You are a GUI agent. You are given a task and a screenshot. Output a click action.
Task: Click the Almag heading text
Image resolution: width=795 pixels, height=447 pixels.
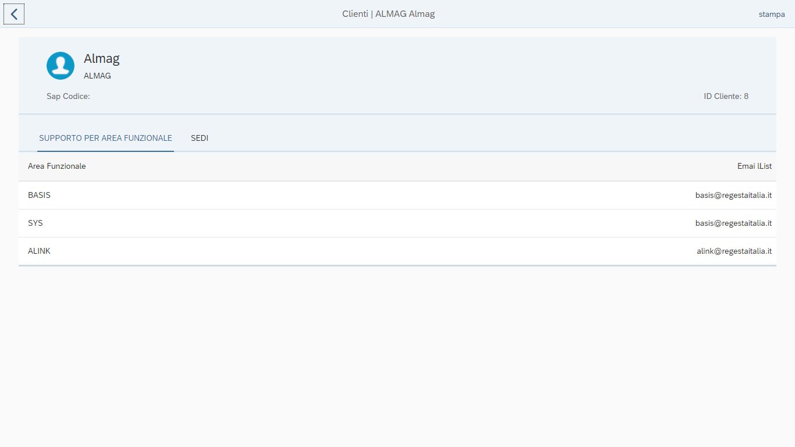[101, 58]
